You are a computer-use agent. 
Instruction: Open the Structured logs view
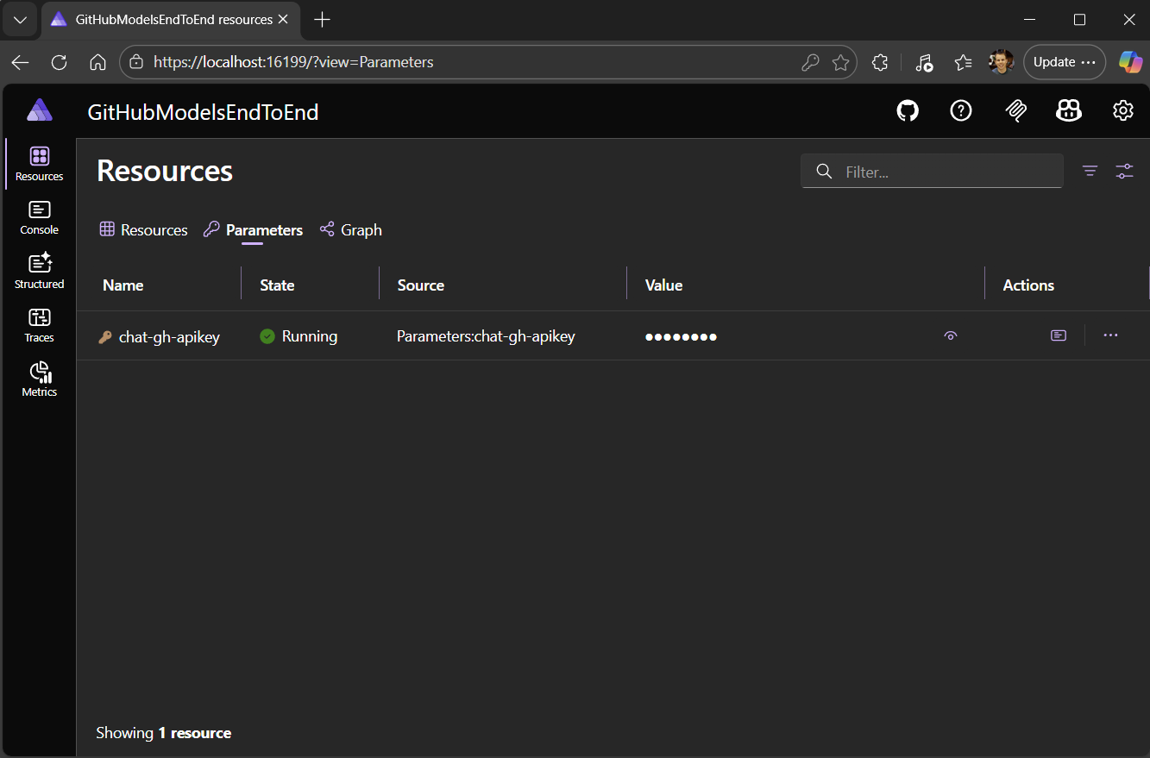pyautogui.click(x=39, y=271)
